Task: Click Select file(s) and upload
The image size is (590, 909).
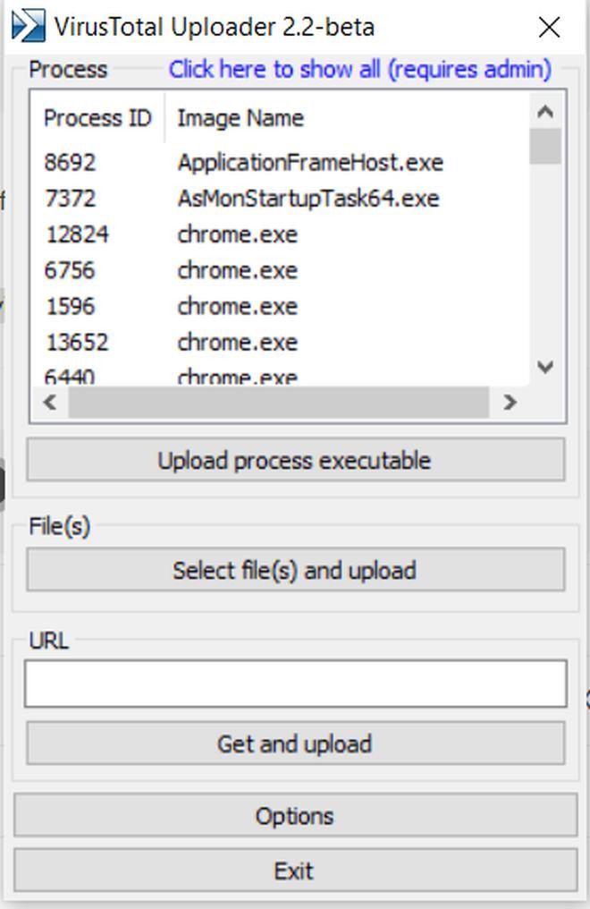Action: point(295,570)
